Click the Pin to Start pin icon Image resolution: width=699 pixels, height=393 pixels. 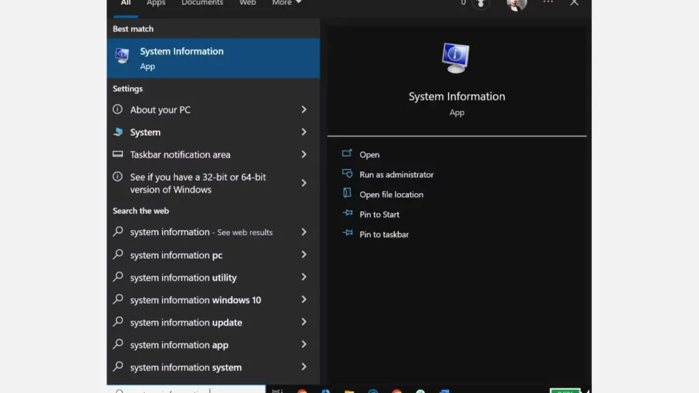pyautogui.click(x=347, y=213)
